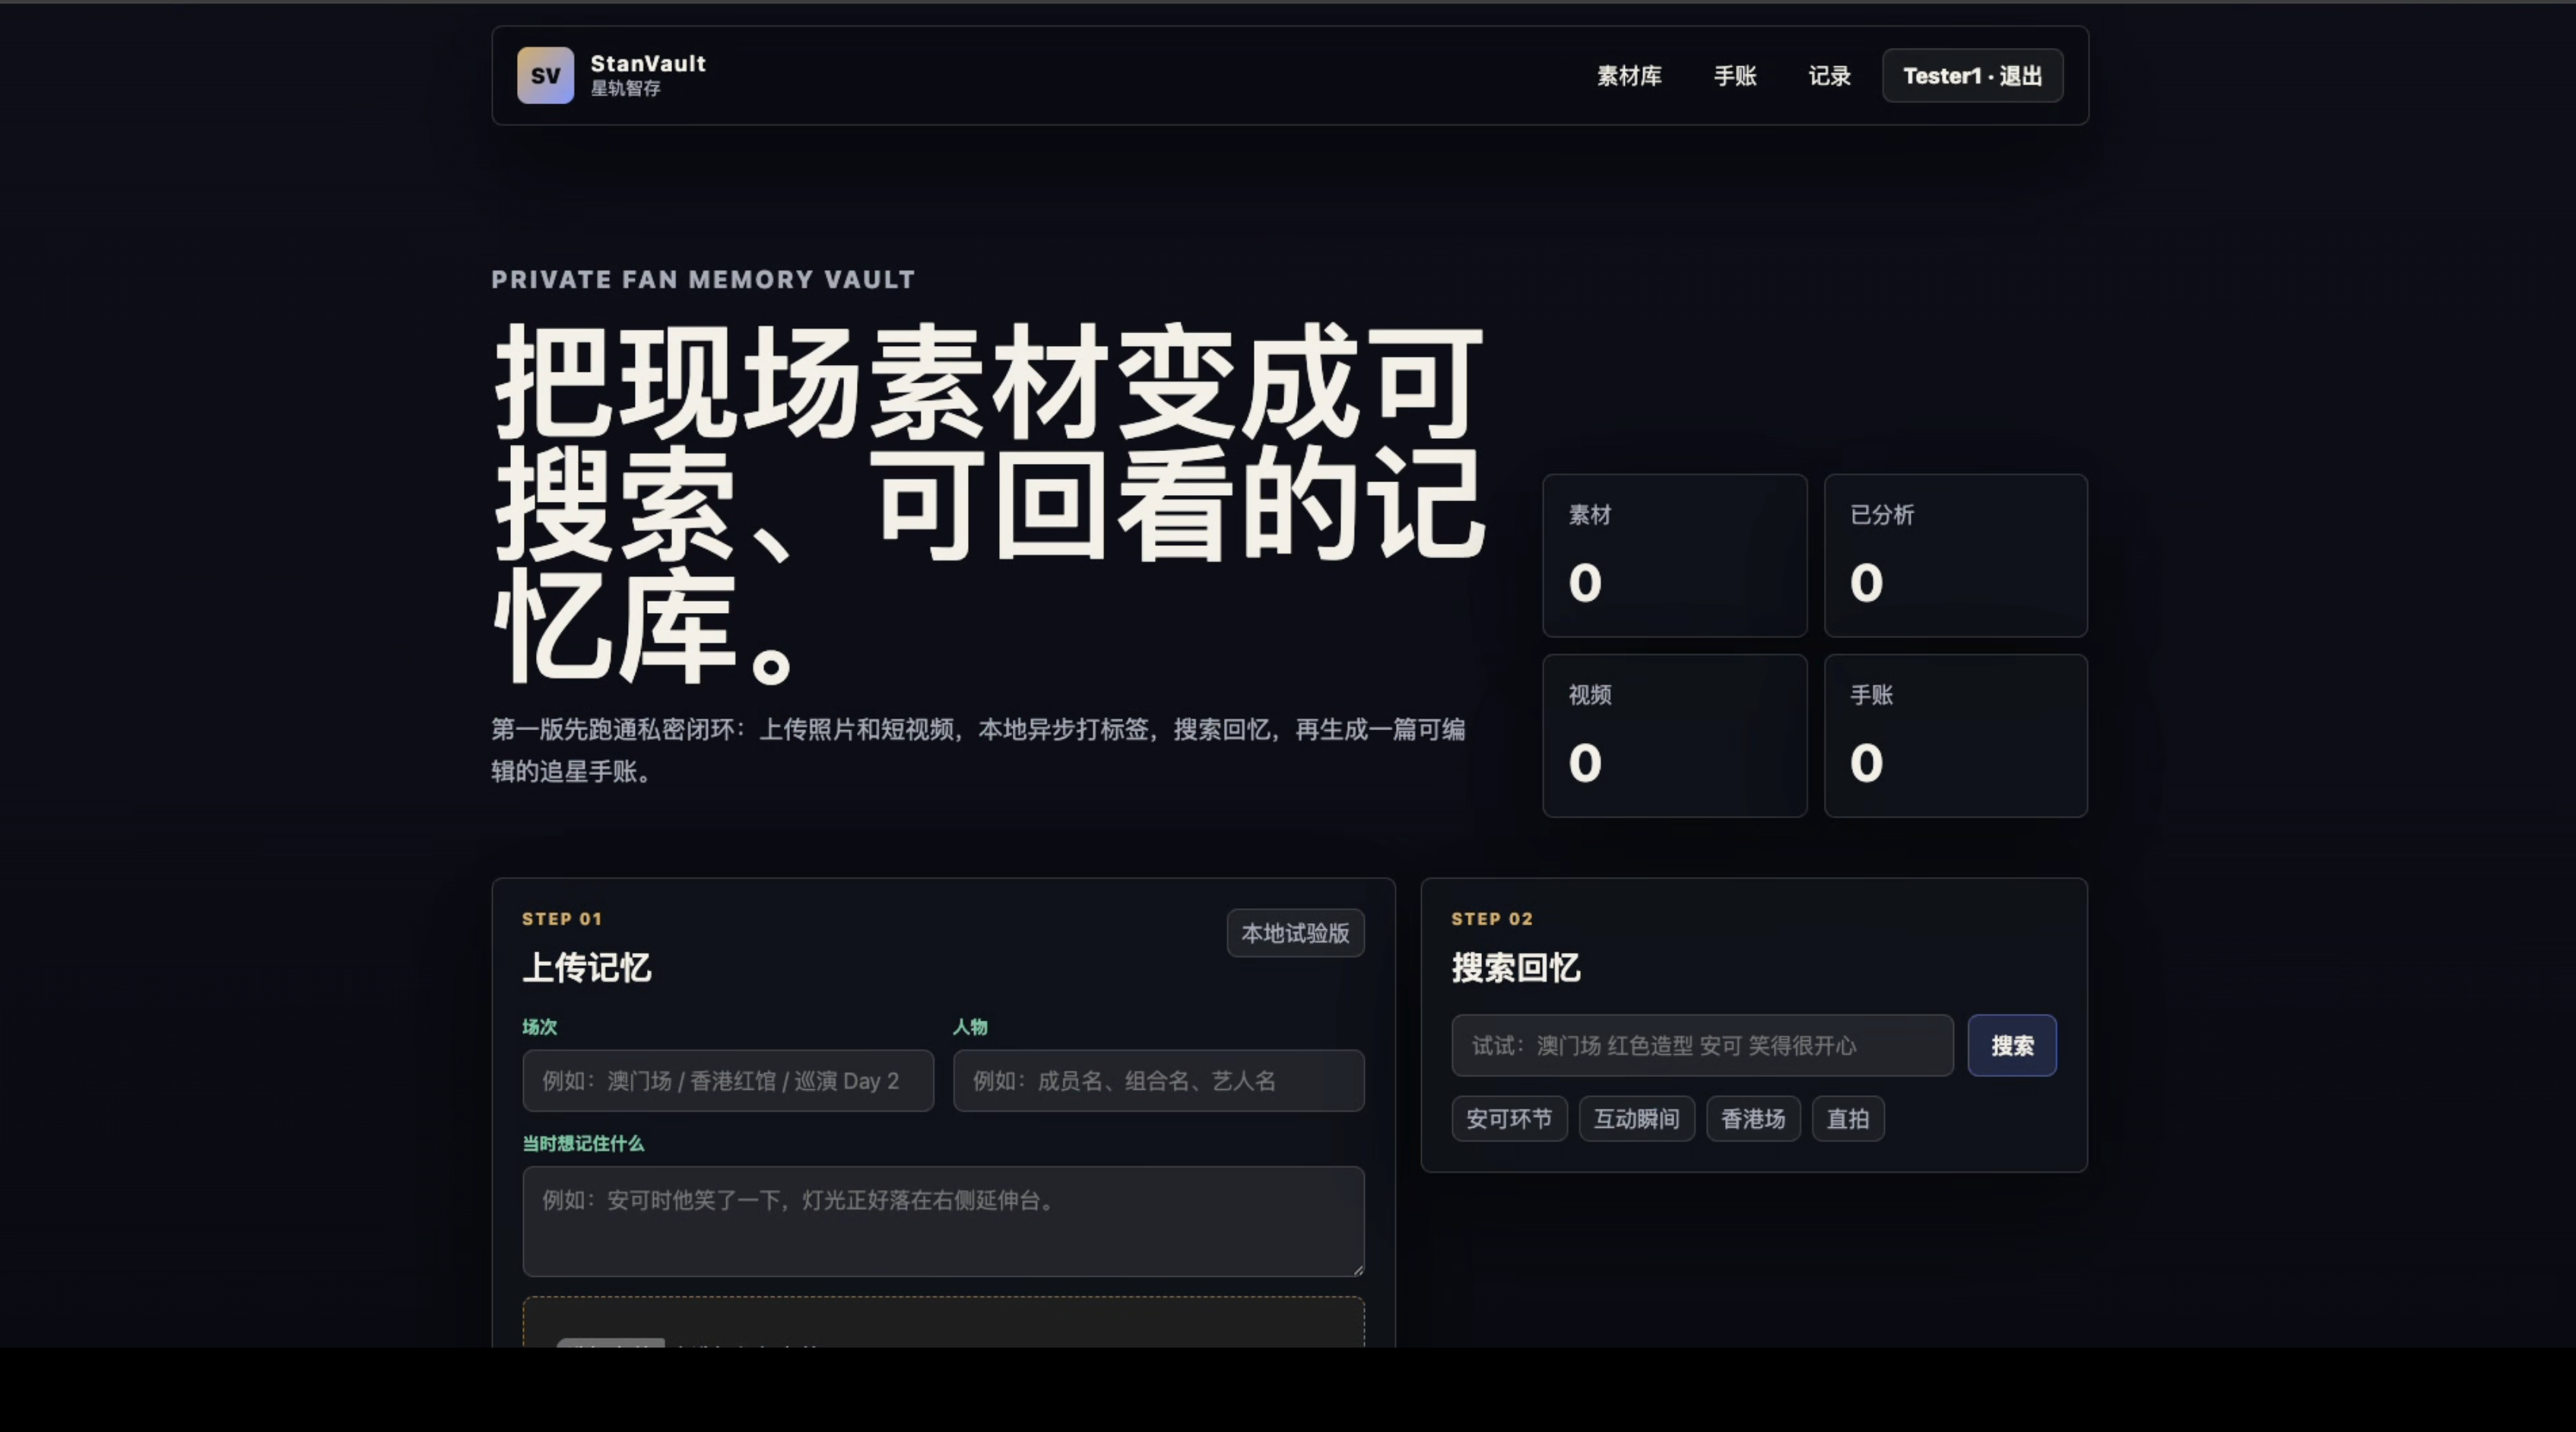Click the PRIVATE FAN MEMORY VAULT text
The image size is (2576, 1432).
tap(703, 279)
